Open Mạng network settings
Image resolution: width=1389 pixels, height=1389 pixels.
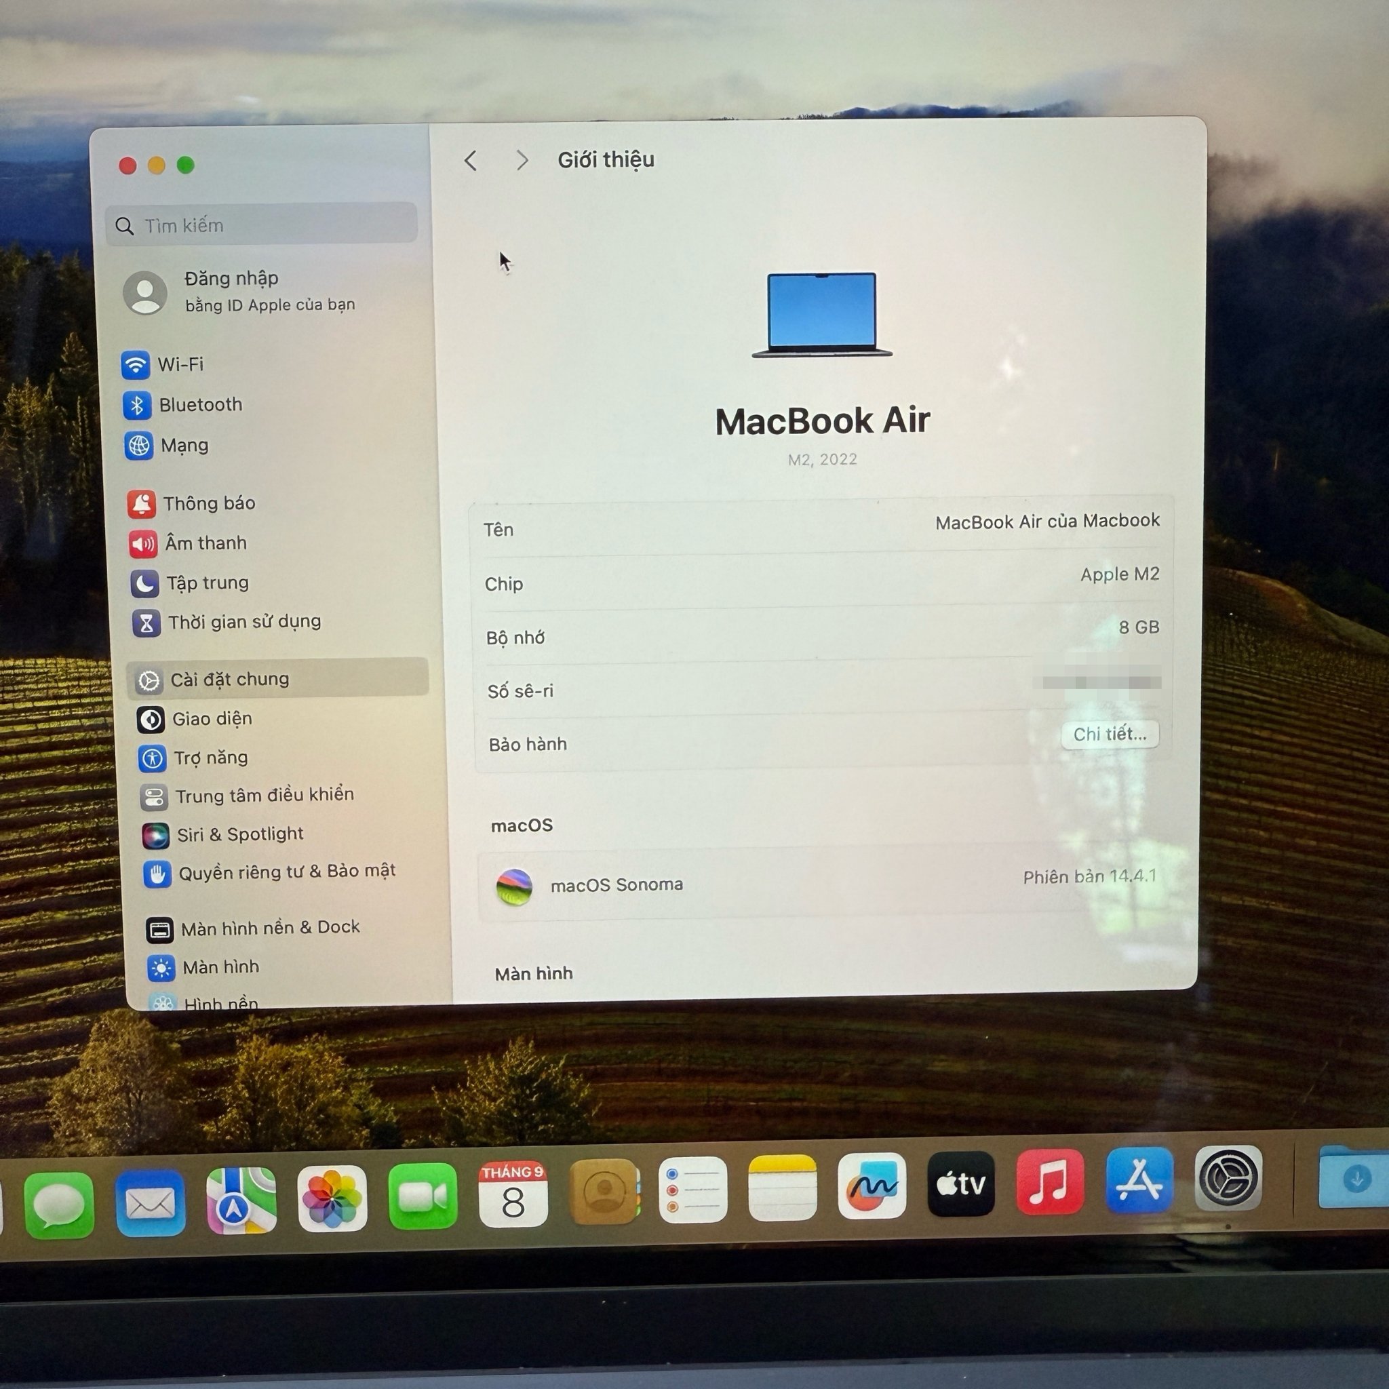(167, 446)
